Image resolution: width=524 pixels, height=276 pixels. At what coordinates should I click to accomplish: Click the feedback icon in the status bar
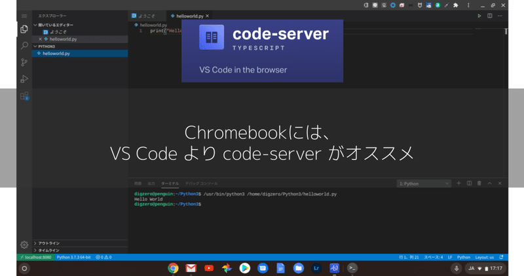[501, 257]
